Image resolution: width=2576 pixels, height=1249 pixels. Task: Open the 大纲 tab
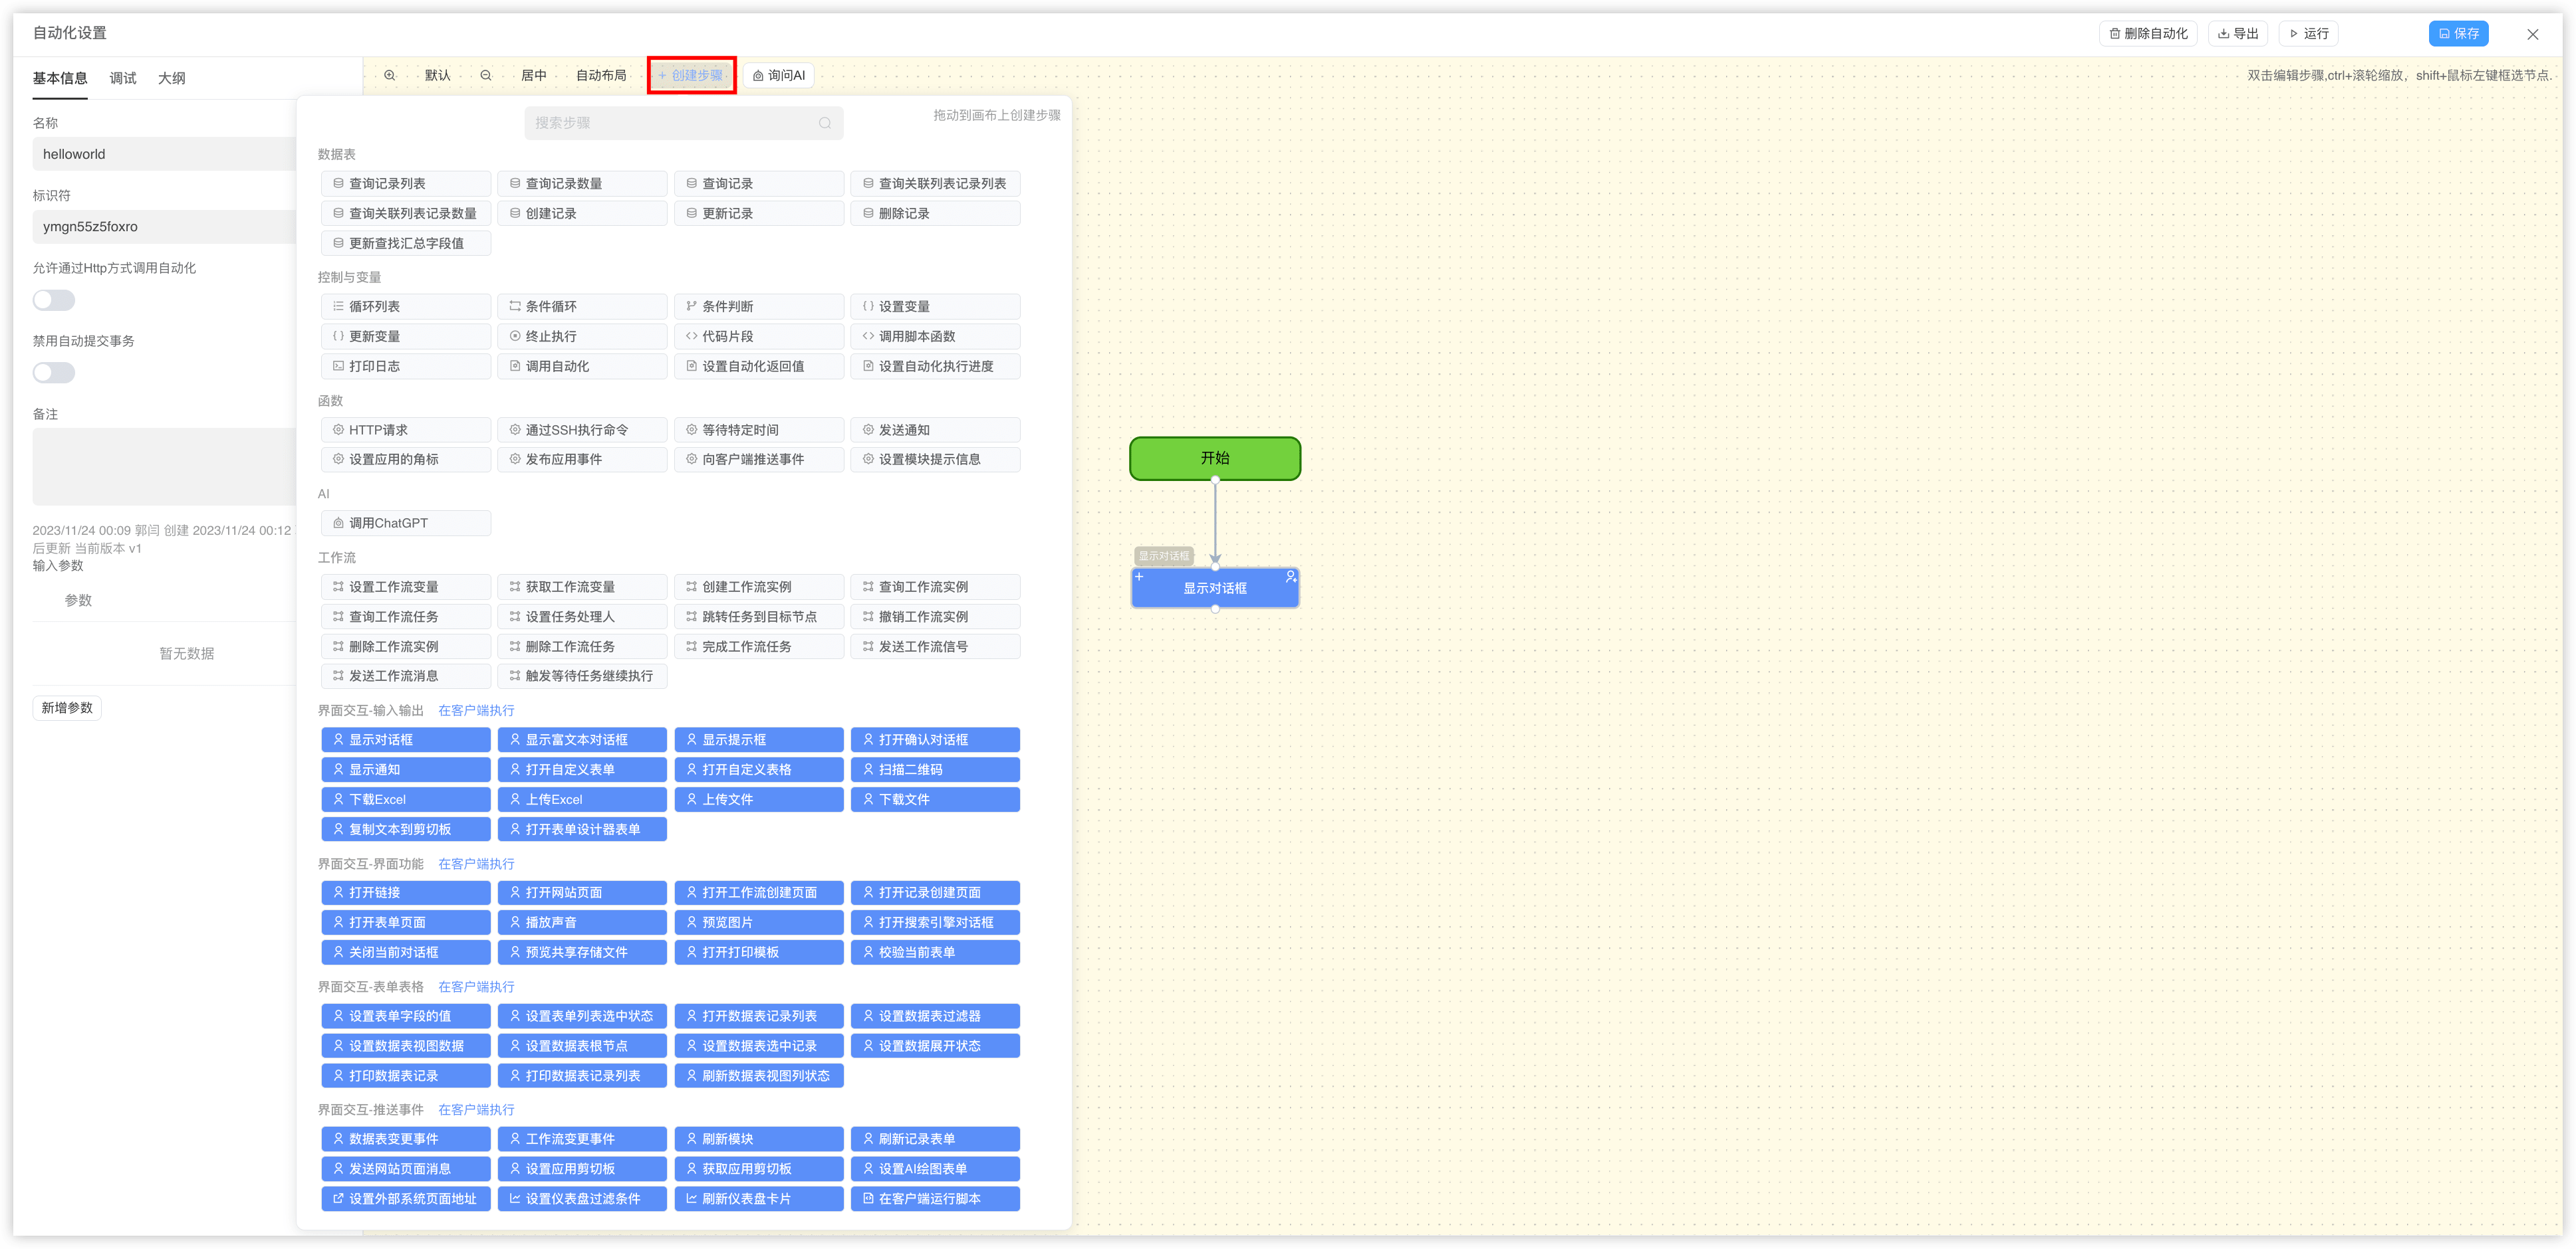[171, 78]
